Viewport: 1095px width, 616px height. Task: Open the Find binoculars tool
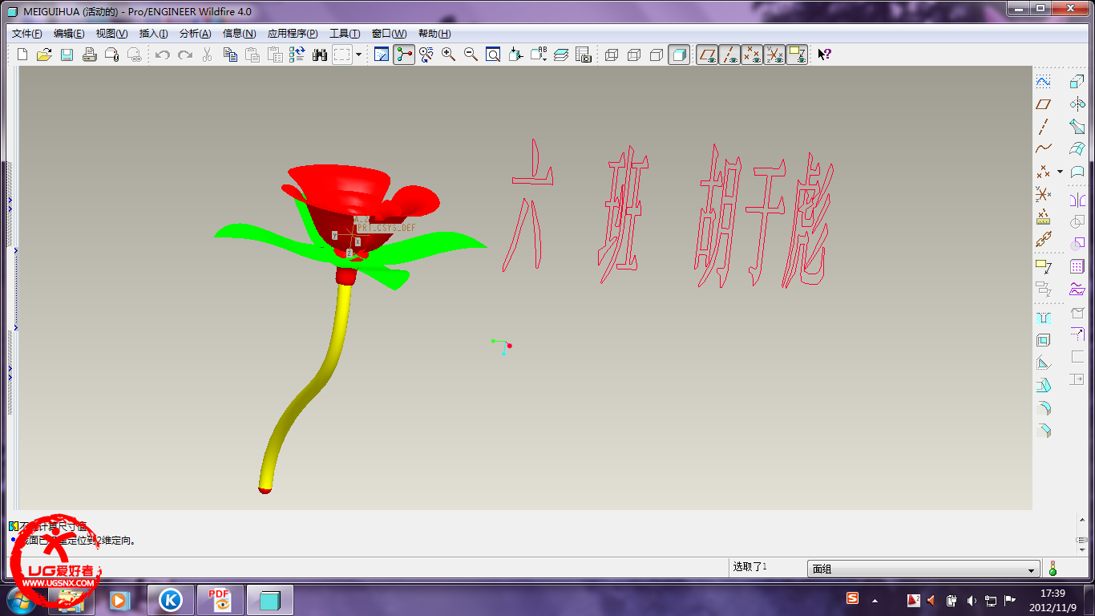(x=320, y=55)
